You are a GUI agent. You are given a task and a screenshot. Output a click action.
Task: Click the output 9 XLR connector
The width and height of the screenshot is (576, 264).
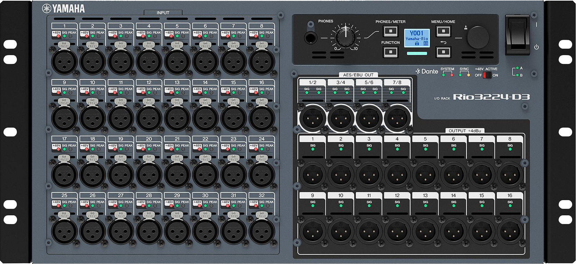pyautogui.click(x=313, y=231)
